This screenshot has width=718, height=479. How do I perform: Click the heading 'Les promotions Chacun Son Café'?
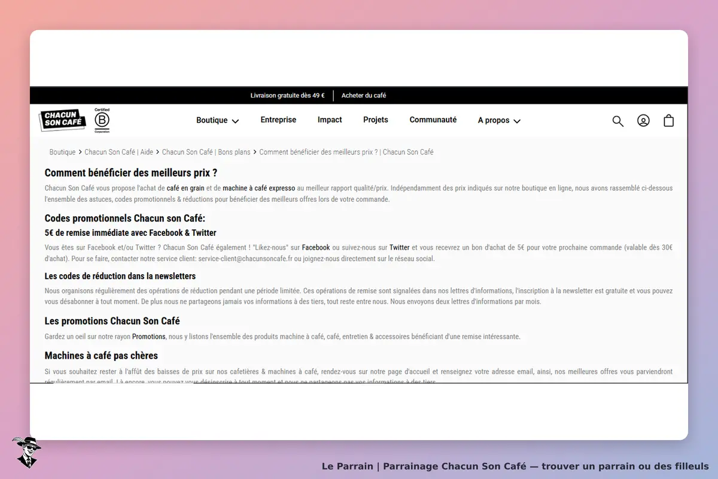pos(112,321)
